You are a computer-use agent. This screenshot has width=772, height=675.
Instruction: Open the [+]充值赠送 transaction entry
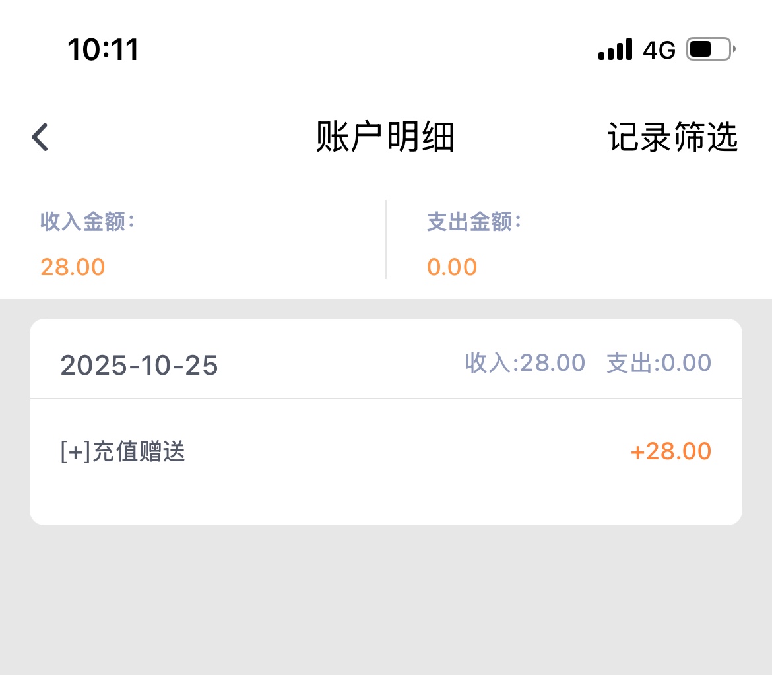123,452
